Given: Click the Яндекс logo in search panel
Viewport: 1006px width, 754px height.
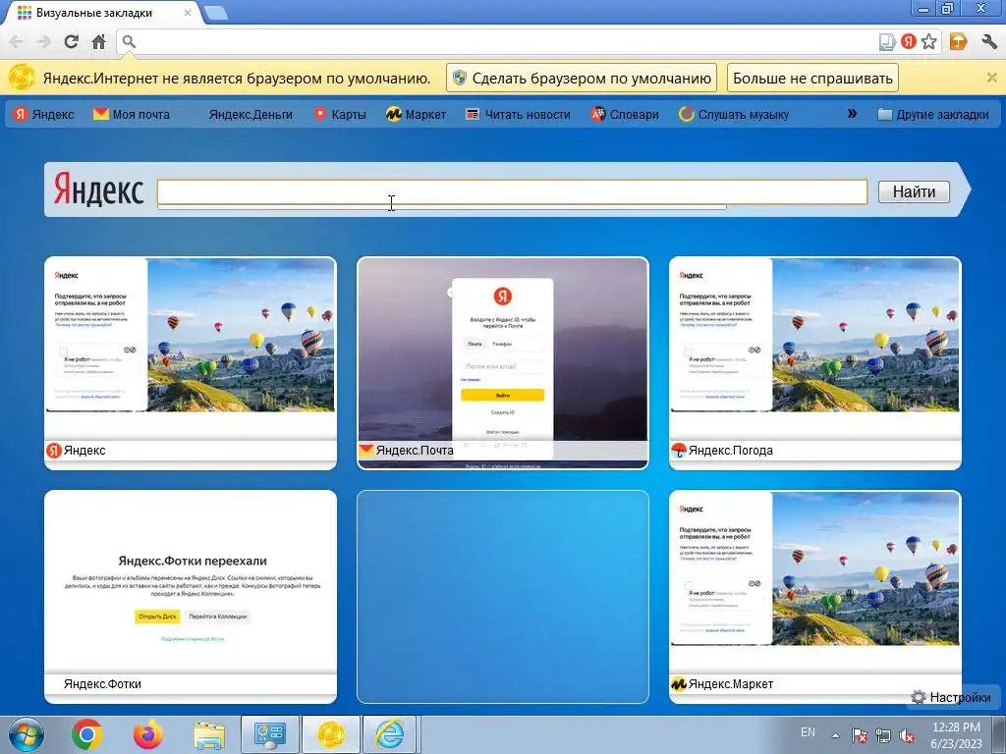Looking at the screenshot, I should [98, 189].
